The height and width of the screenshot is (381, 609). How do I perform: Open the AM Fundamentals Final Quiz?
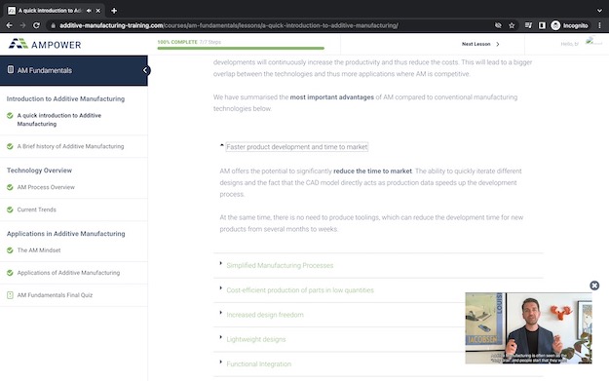tap(55, 295)
